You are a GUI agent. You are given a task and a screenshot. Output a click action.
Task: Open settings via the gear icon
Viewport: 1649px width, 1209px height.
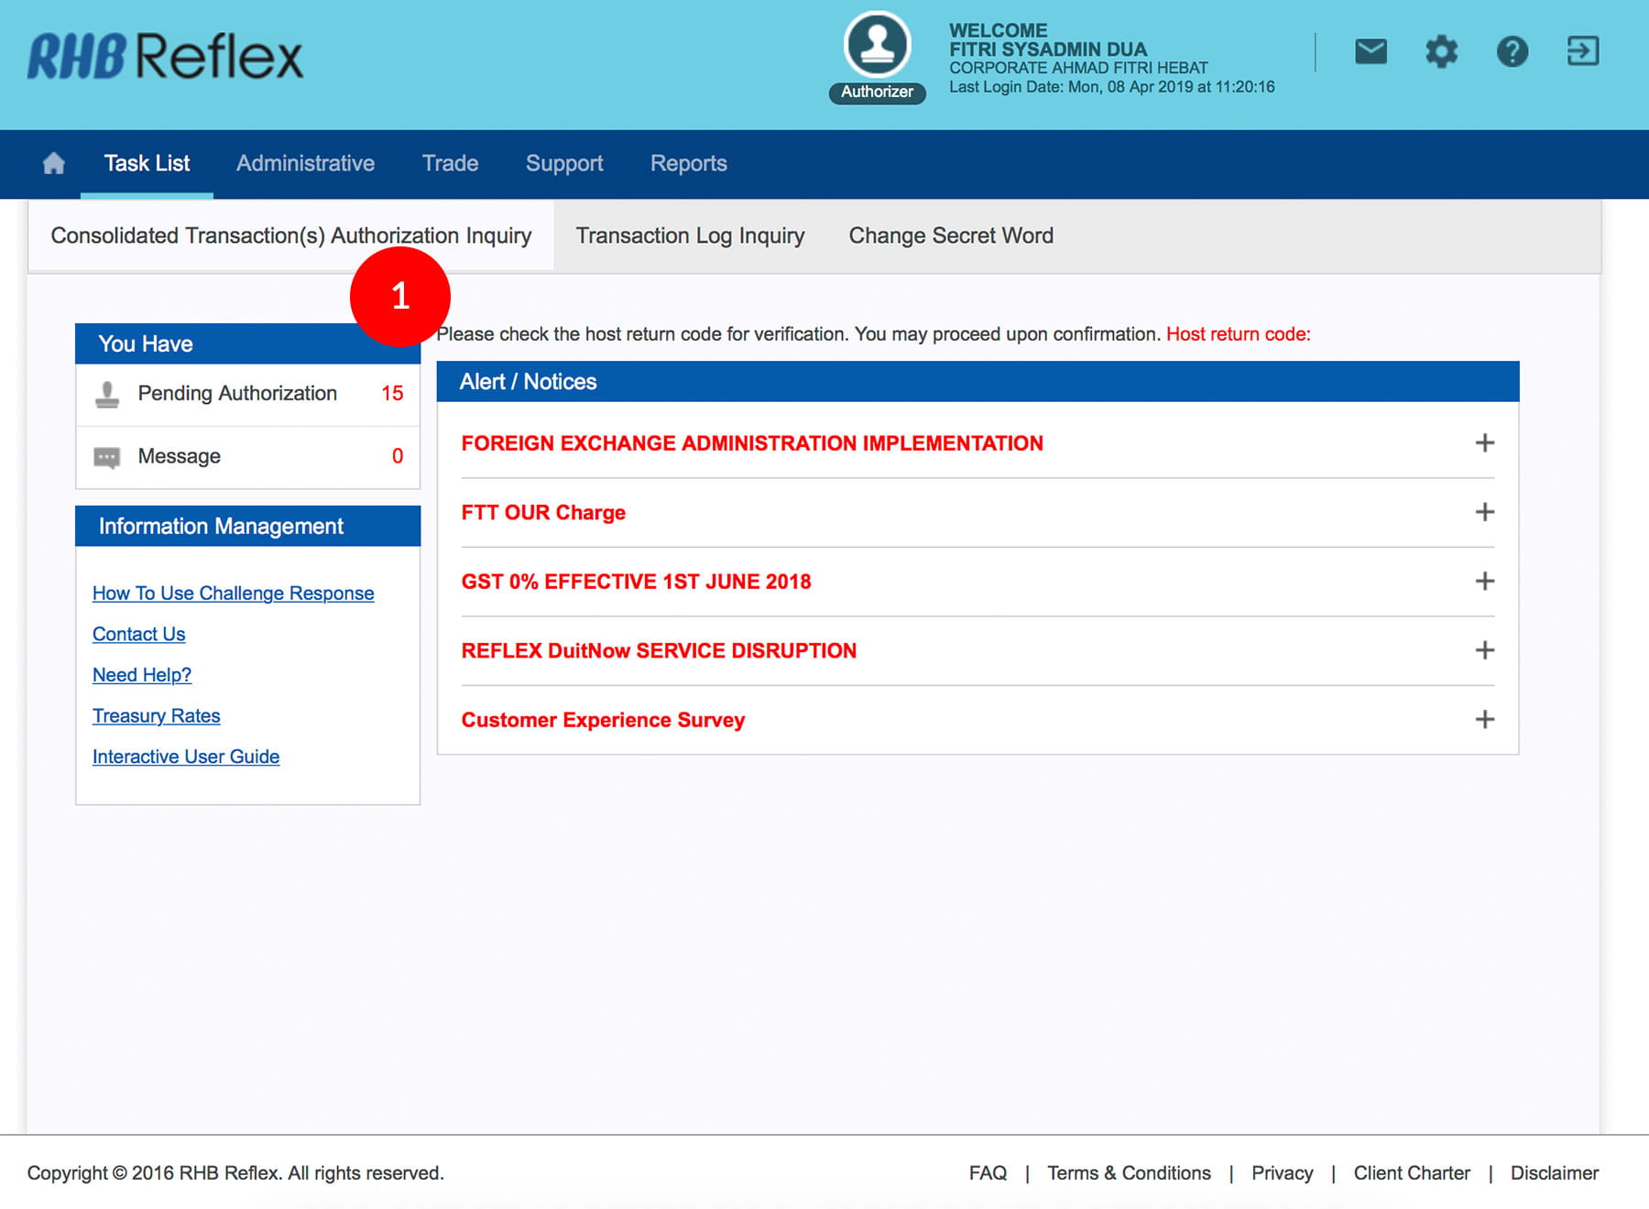(1441, 51)
